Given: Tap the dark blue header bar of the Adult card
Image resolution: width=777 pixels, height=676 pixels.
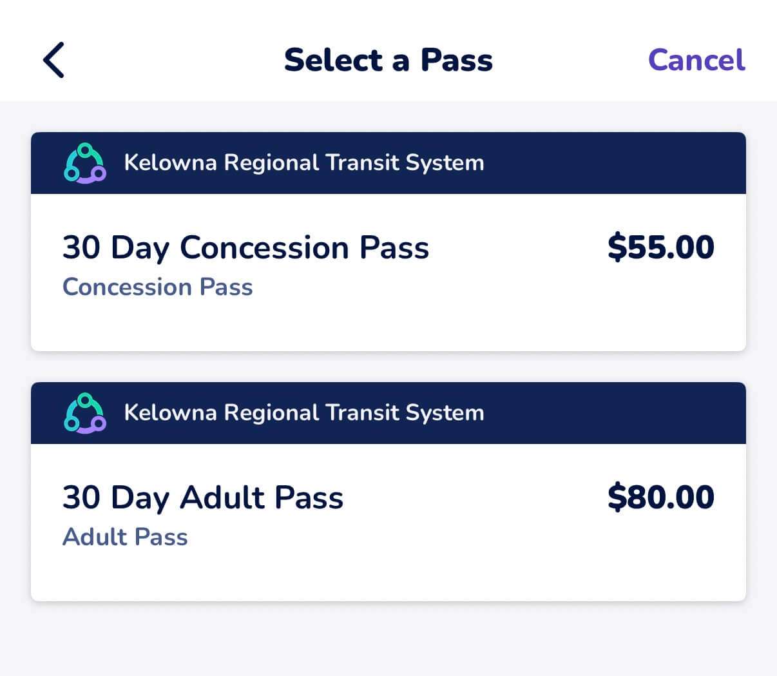Looking at the screenshot, I should pos(612,413).
